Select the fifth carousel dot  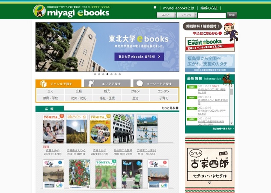[x=111, y=74]
